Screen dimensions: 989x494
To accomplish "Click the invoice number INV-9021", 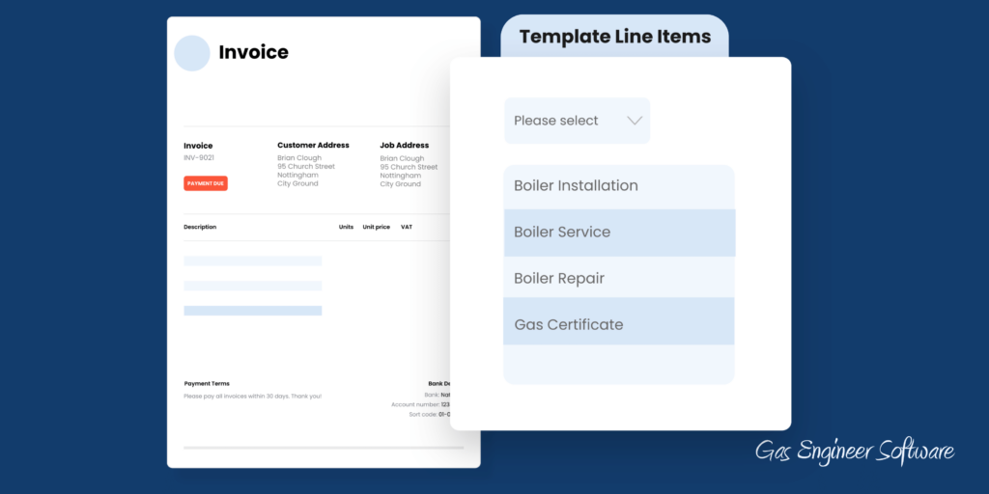I will pos(199,157).
